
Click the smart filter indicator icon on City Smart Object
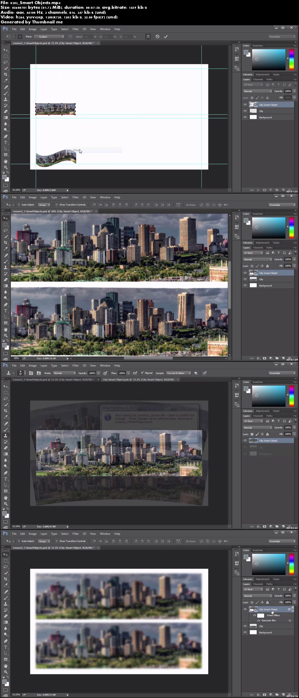[x=289, y=609]
